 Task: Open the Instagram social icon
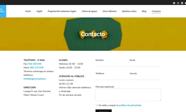178,3
